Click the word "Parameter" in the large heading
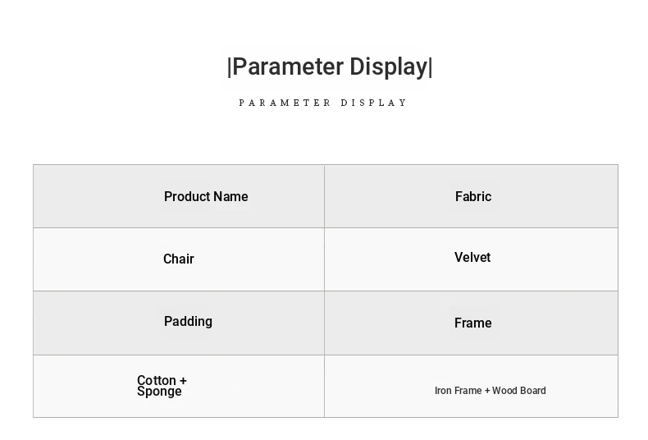The width and height of the screenshot is (648, 440). tap(288, 67)
